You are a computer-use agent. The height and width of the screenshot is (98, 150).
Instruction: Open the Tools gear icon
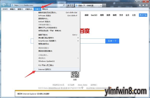click(x=147, y=5)
